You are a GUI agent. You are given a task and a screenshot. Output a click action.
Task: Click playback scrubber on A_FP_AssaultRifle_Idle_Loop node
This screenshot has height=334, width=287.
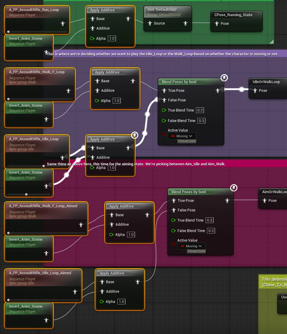(x=43, y=166)
